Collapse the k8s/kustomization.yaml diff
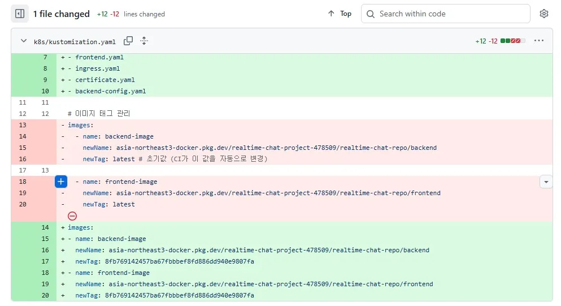Viewport: 561px width, 306px height. [x=24, y=41]
